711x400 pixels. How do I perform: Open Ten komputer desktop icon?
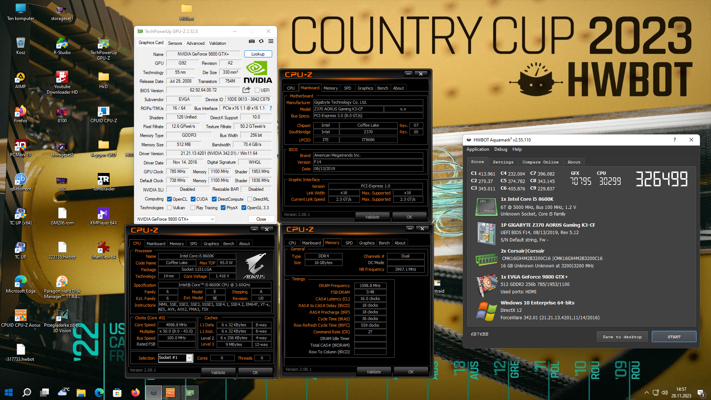tap(21, 12)
